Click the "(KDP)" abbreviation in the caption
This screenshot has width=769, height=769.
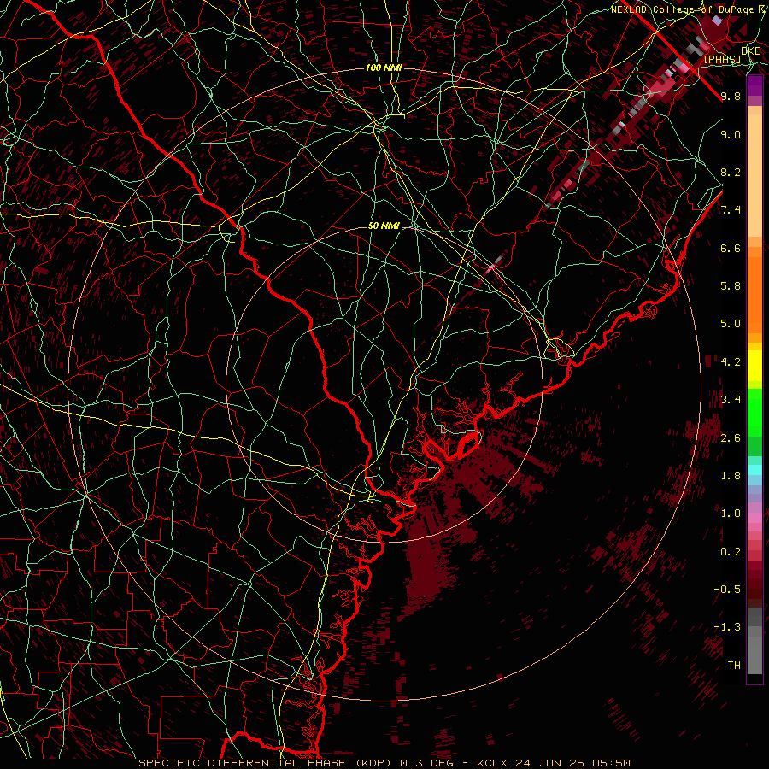(x=373, y=763)
